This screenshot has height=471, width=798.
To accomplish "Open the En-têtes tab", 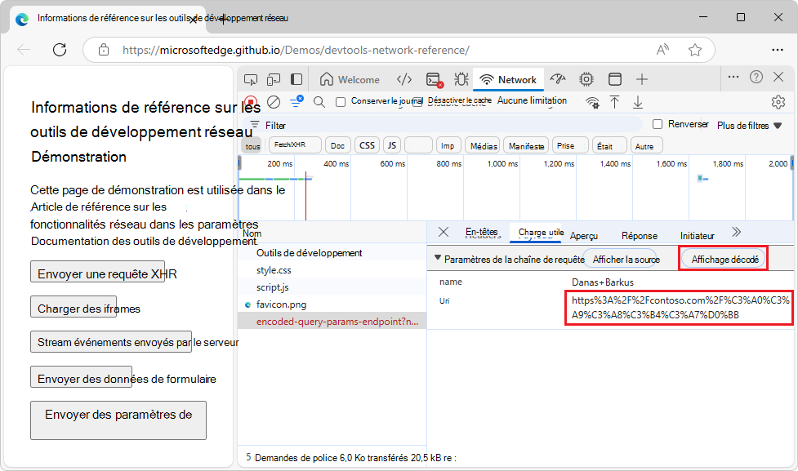I will pos(481,233).
